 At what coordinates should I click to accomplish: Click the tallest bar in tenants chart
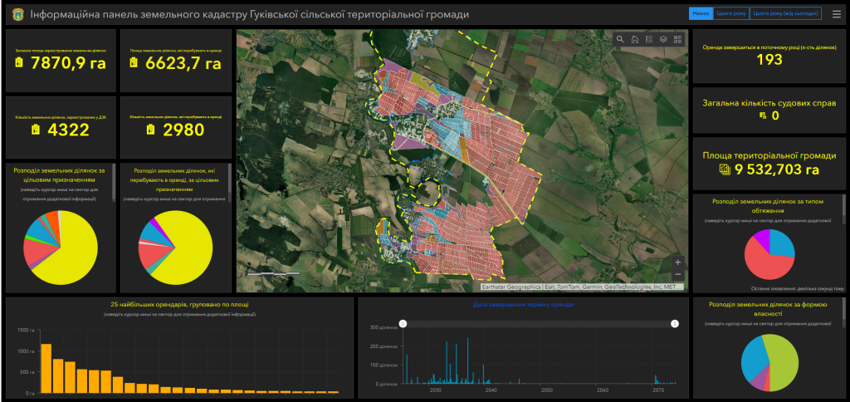pyautogui.click(x=46, y=368)
